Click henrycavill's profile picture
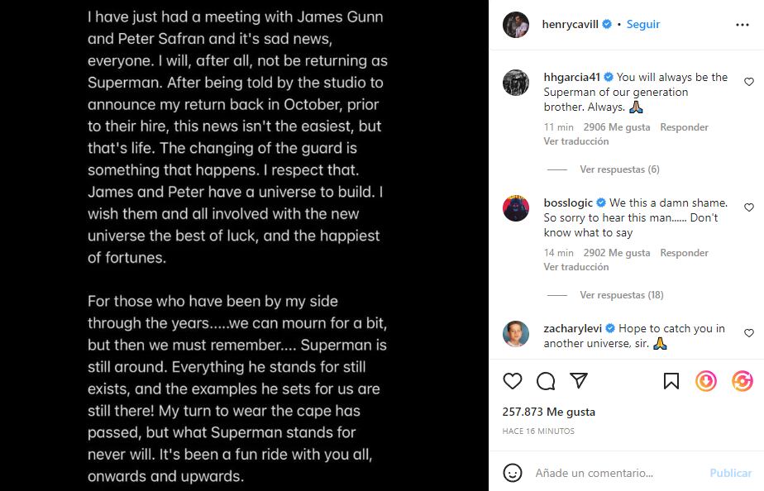The width and height of the screenshot is (764, 491). 516,24
